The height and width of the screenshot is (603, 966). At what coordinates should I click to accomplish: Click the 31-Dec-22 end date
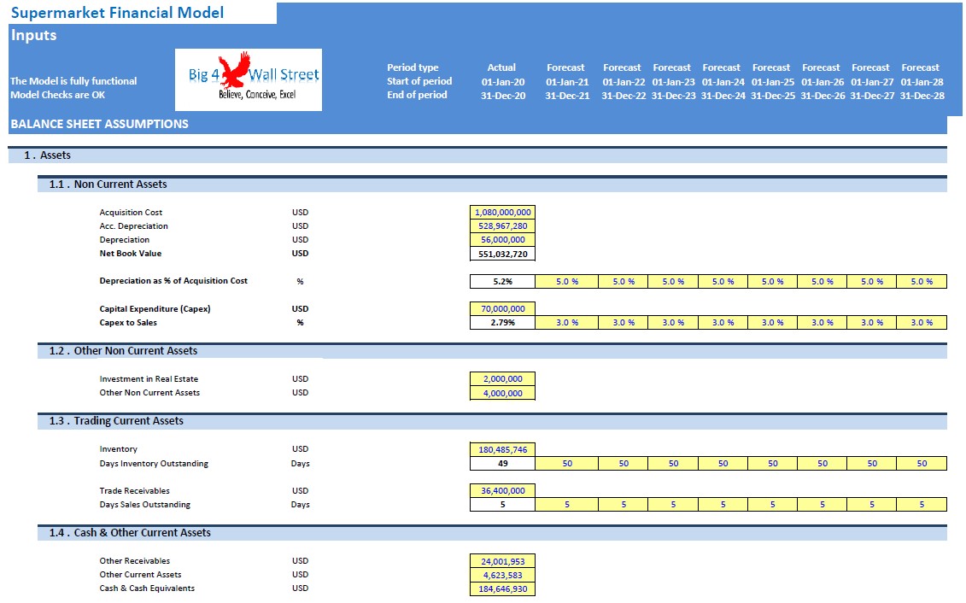624,96
